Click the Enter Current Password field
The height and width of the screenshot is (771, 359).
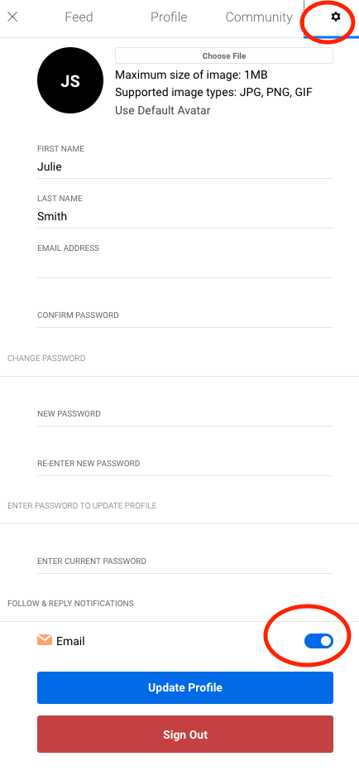click(185, 561)
